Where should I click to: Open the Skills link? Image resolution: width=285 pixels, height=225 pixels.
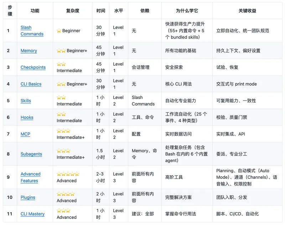[x=26, y=101]
